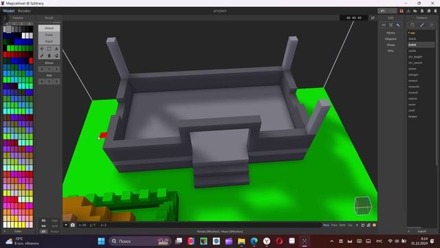Toggle Mirror Y axis button
Screen dimensions: 440x248
pyautogui.click(x=49, y=69)
